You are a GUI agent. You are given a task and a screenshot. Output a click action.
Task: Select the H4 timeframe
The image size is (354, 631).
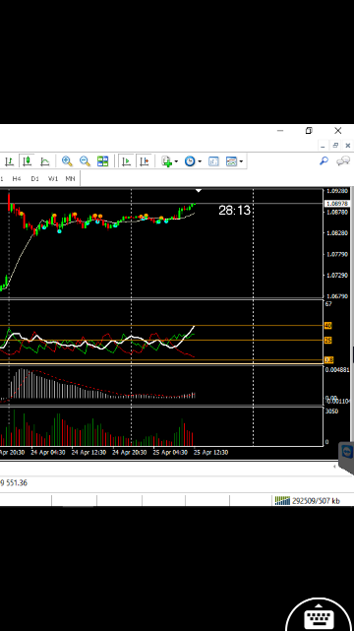[17, 179]
